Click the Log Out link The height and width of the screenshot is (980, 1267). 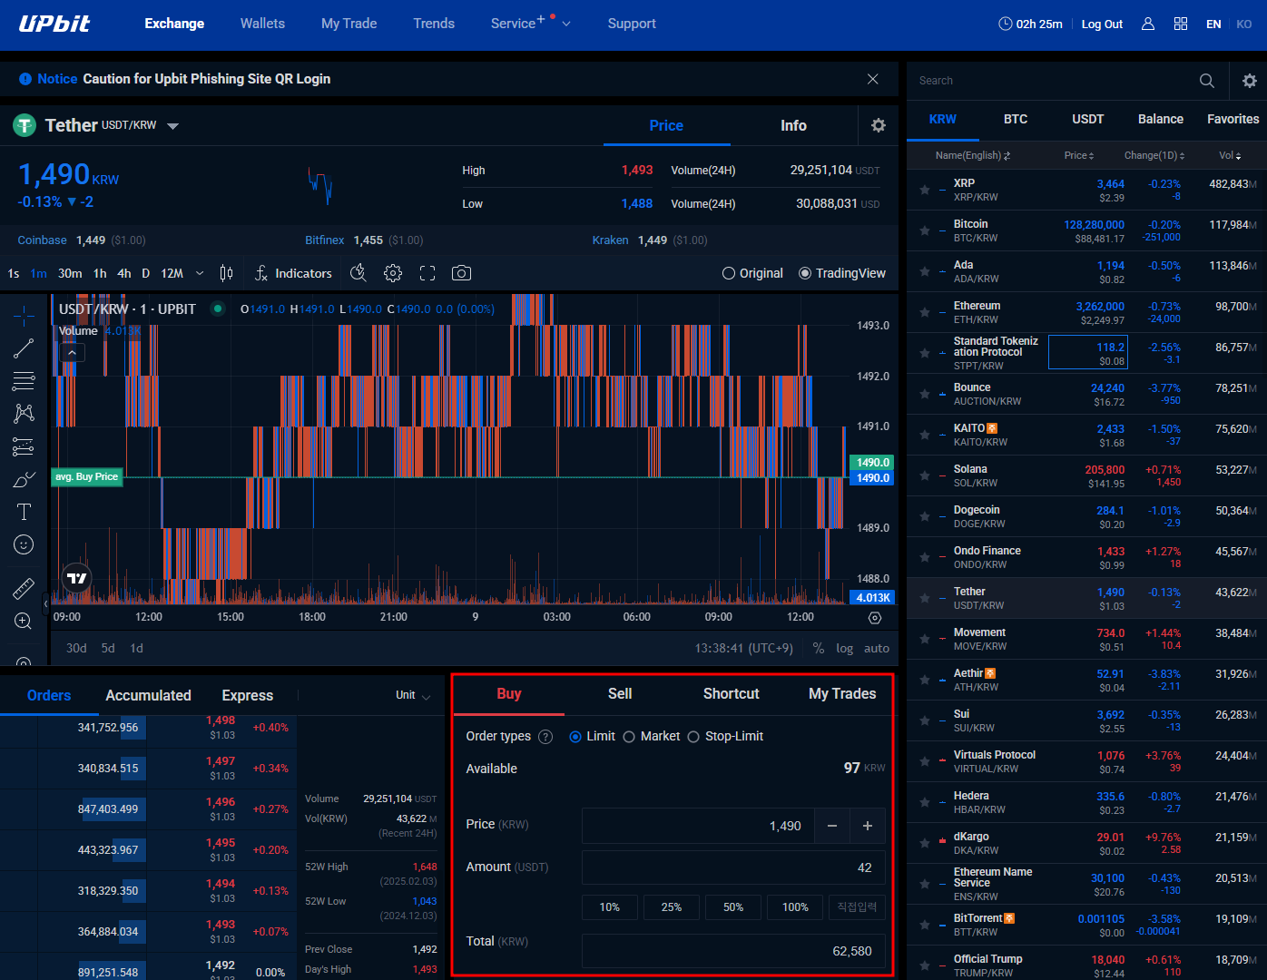(x=1102, y=24)
